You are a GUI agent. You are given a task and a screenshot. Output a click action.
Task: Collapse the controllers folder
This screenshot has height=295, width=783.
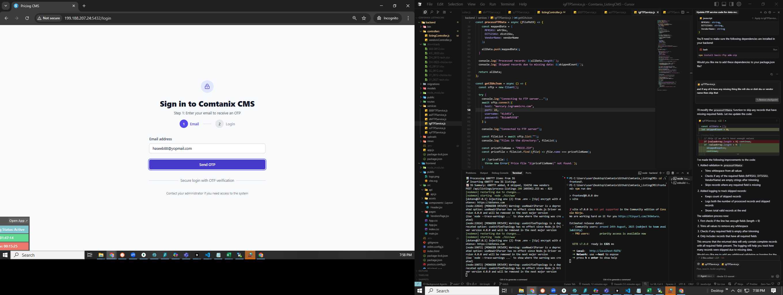pyautogui.click(x=438, y=31)
